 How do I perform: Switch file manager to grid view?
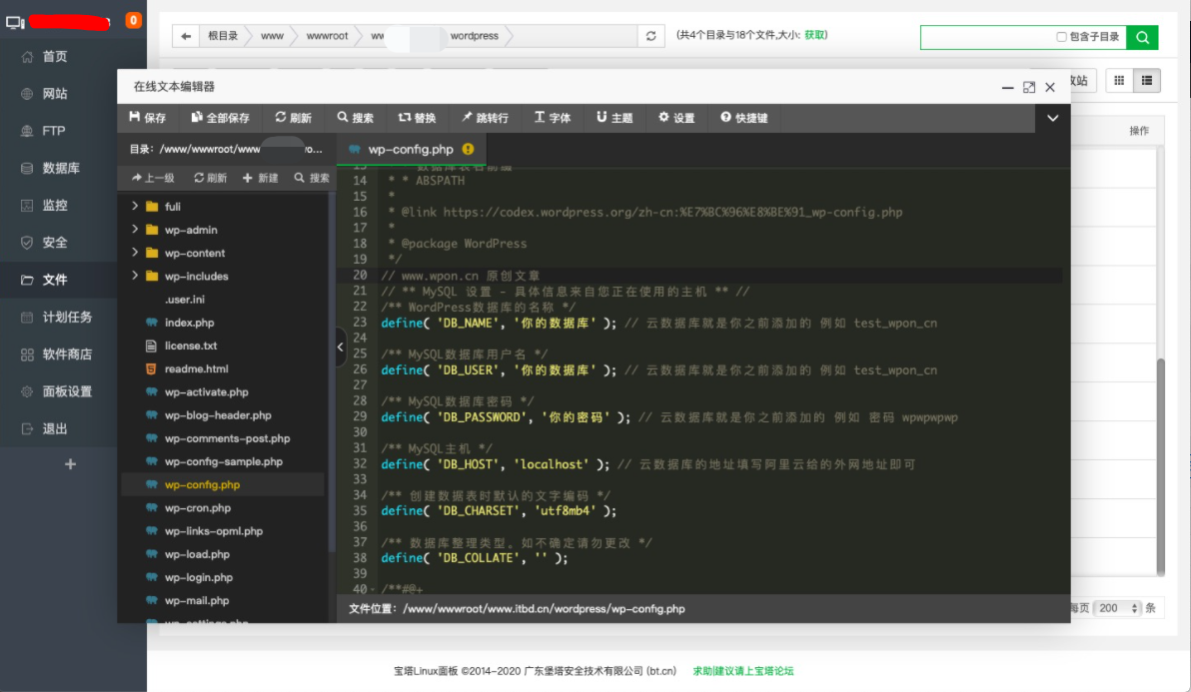click(x=1119, y=81)
